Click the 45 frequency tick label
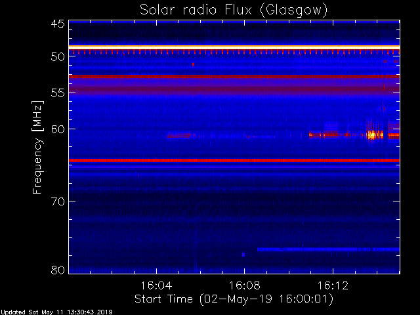Image resolution: width=420 pixels, height=315 pixels. coord(58,24)
